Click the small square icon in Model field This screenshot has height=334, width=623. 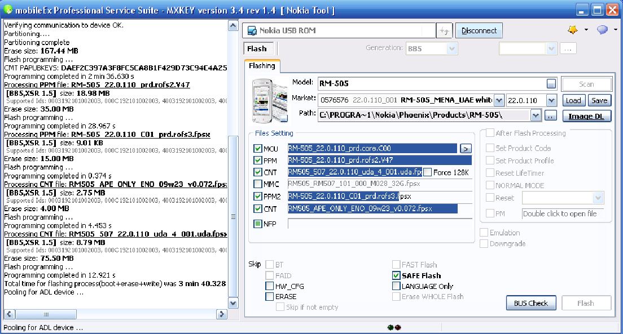[x=551, y=84]
